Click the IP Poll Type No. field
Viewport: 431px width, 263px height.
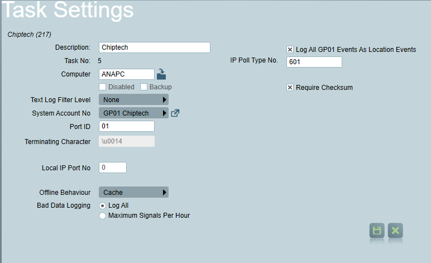(x=314, y=62)
